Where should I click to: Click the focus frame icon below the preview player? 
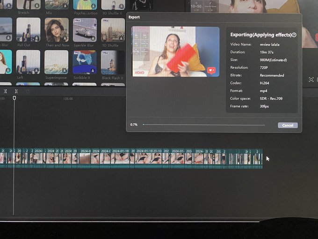tap(311, 80)
